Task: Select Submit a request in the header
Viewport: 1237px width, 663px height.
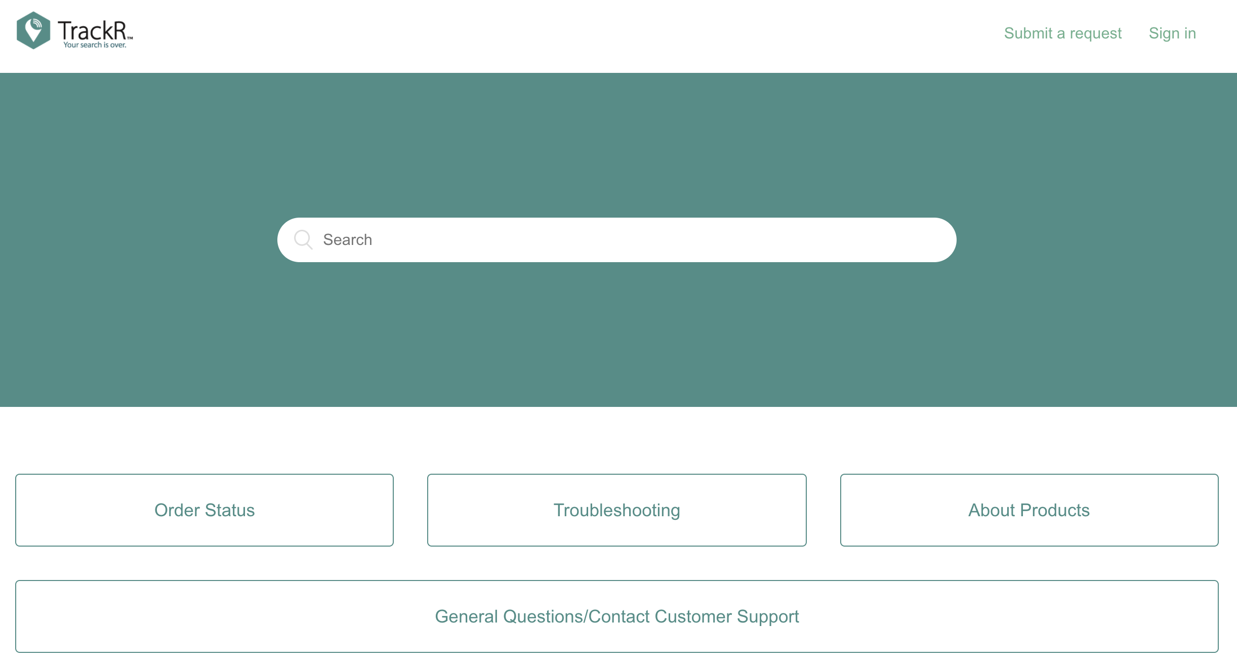Action: click(1062, 33)
